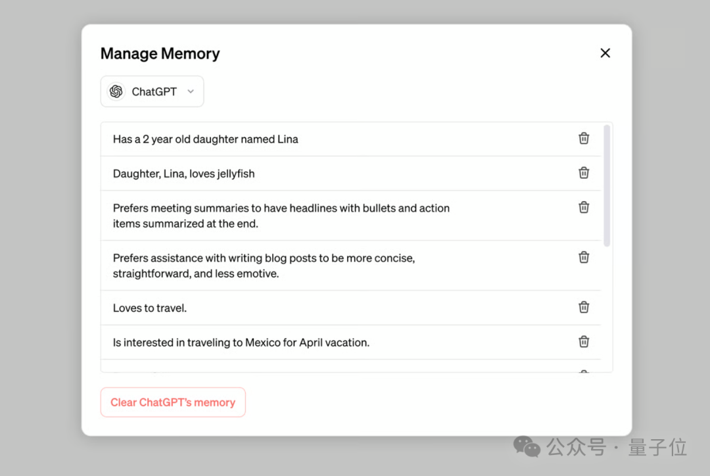The image size is (710, 476).
Task: Open the ChatGPT model selector label
Action: pyautogui.click(x=154, y=91)
